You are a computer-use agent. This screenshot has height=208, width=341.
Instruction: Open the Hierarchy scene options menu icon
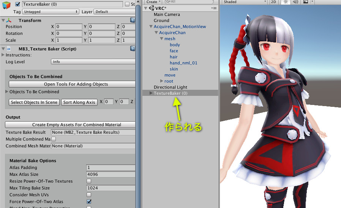(214, 8)
